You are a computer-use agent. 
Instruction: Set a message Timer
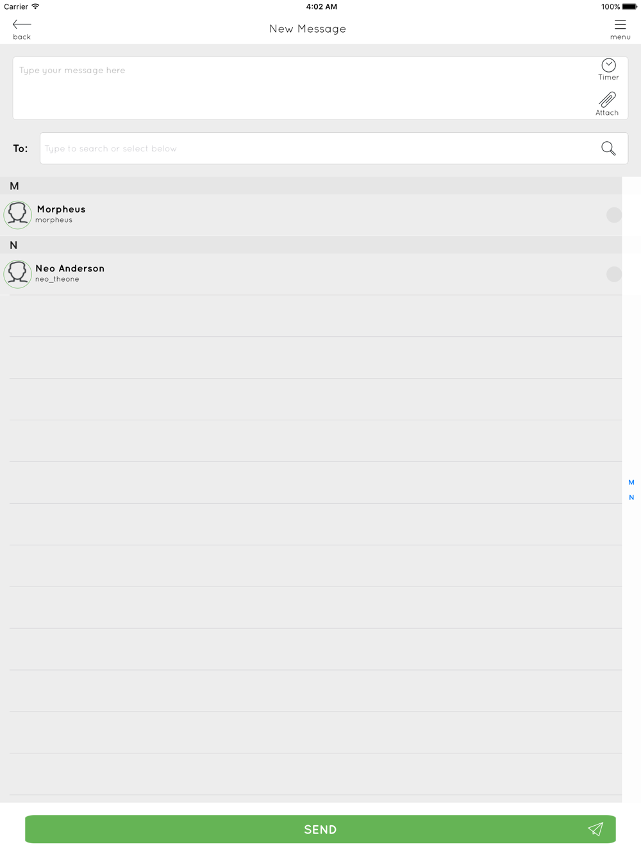click(608, 69)
